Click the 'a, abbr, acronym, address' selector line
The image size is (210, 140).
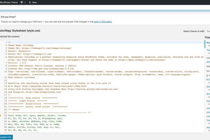pyautogui.click(x=35, y=121)
